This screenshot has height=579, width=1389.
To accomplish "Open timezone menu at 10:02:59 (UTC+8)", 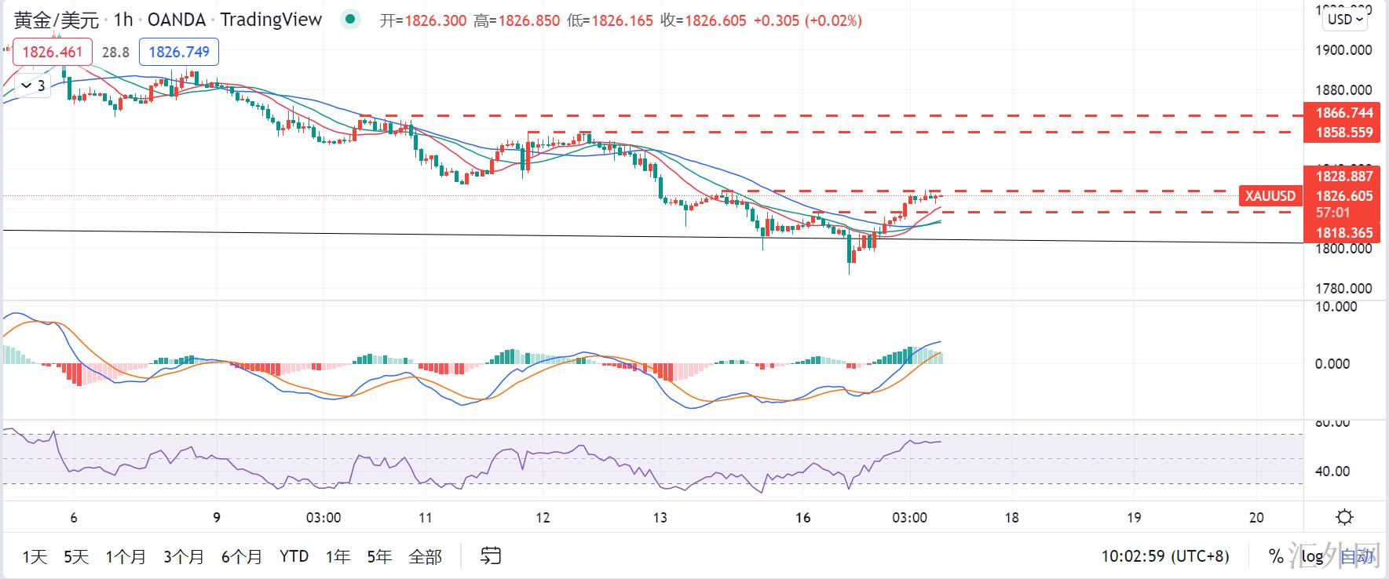I will tap(1164, 556).
